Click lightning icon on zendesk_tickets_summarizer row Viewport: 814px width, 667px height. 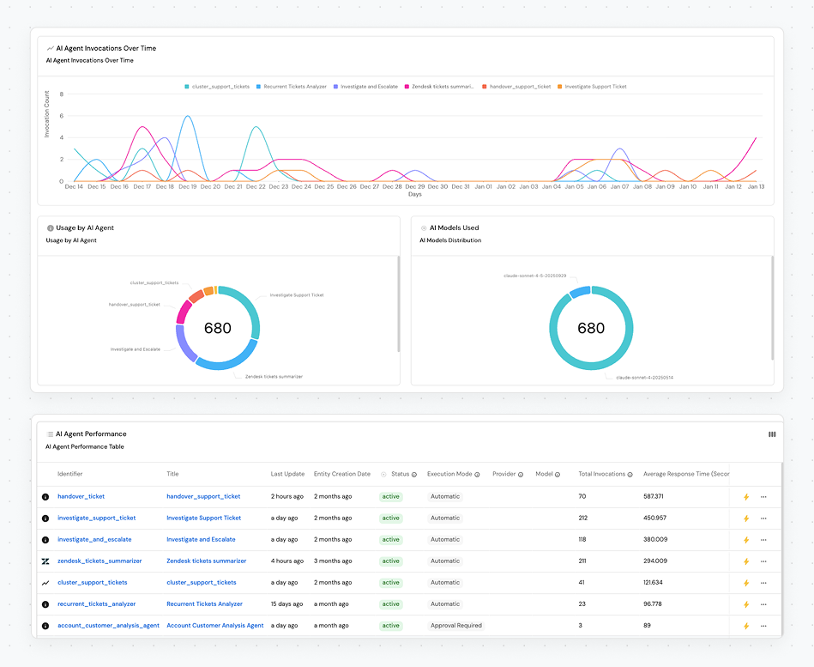[746, 561]
